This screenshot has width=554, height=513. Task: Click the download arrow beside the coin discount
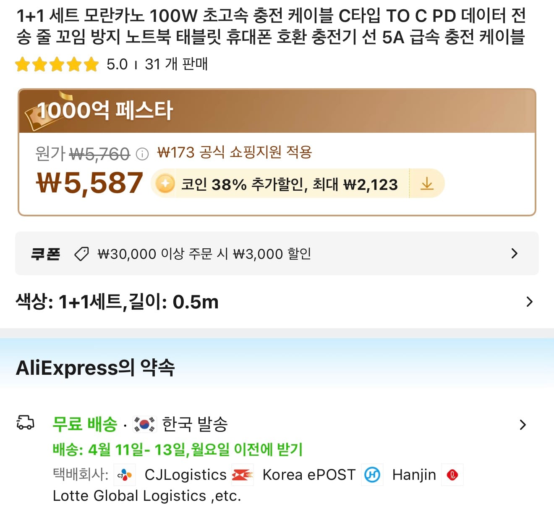[427, 183]
